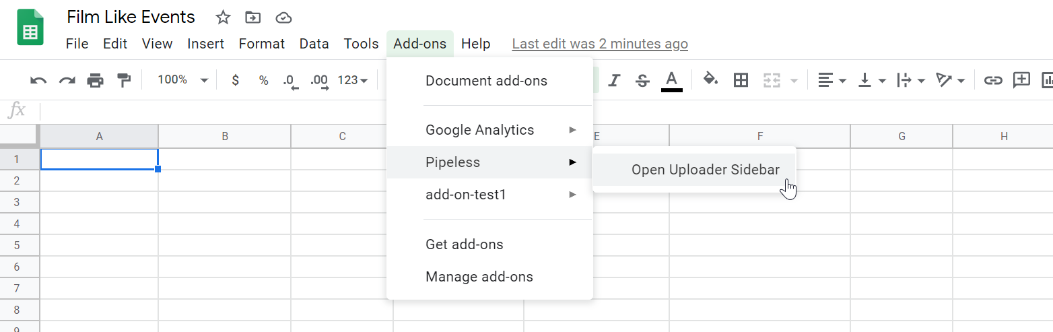
Task: Add a comment with the comment icon
Action: click(1021, 80)
